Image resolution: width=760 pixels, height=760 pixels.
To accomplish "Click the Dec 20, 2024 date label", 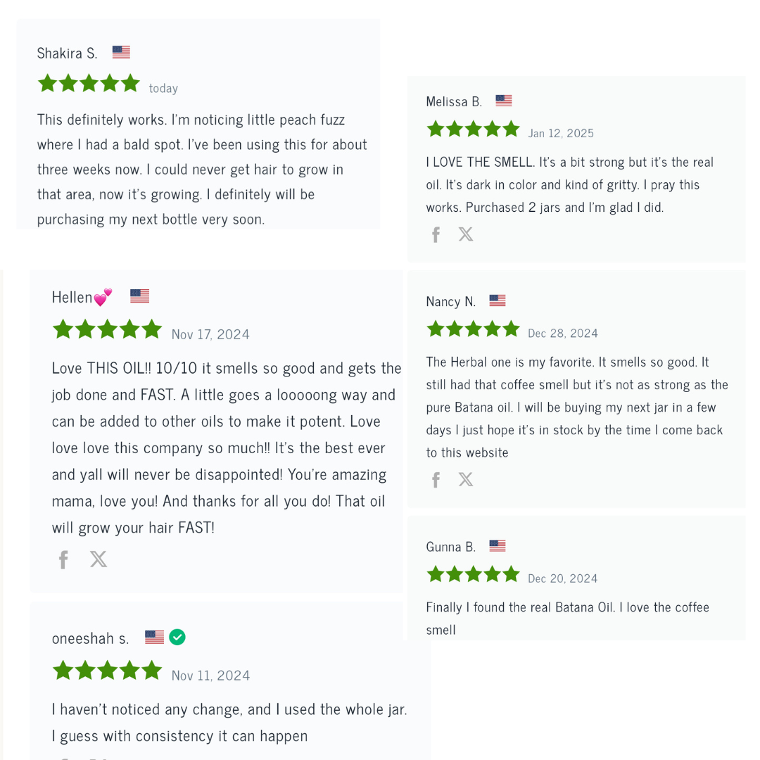I will tap(562, 578).
